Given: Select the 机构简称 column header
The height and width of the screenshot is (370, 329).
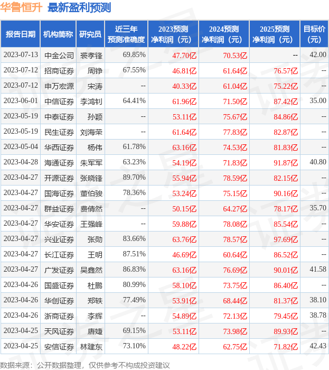Looking at the screenshot, I should click(58, 34).
